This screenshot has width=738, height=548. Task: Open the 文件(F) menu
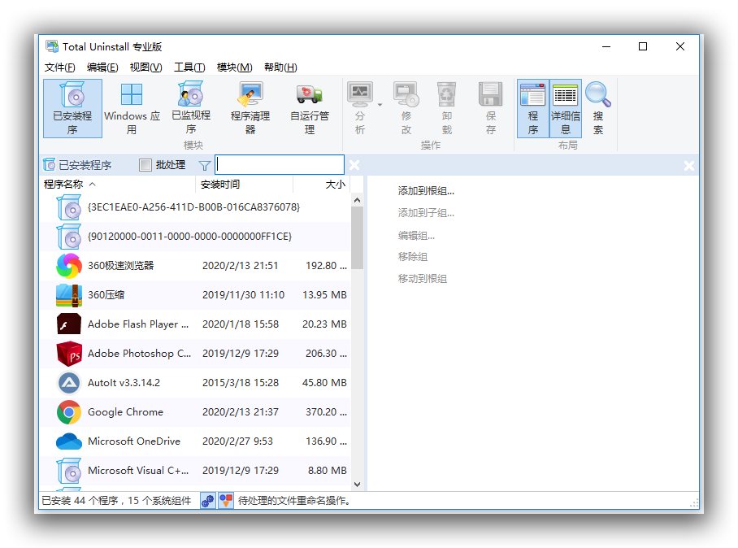[60, 67]
